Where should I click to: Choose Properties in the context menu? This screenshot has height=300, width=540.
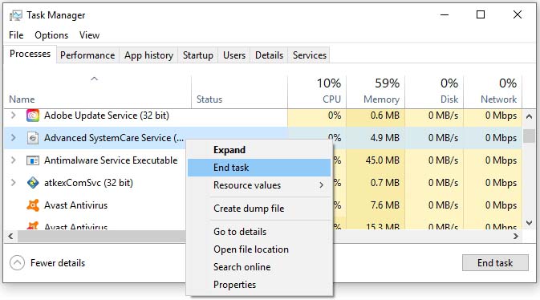259,285
